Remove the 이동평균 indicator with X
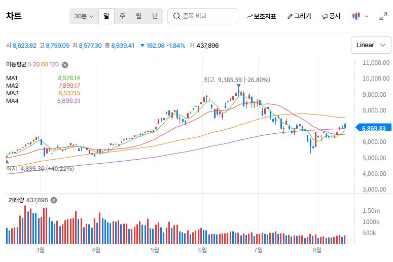The height and width of the screenshot is (262, 393). coord(65,65)
